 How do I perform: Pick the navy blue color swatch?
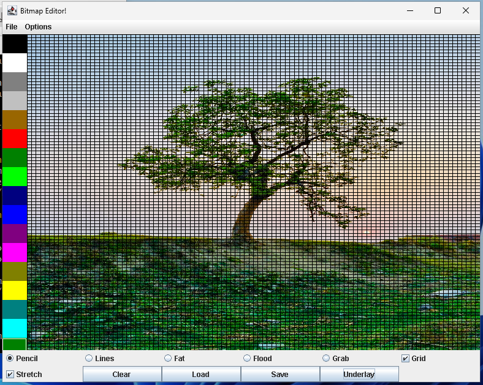coord(15,196)
